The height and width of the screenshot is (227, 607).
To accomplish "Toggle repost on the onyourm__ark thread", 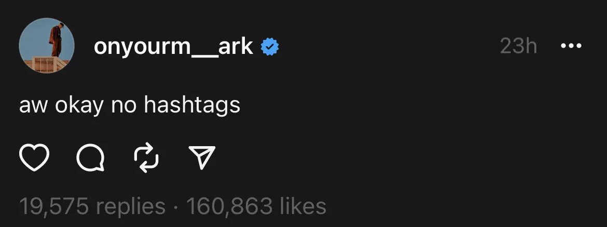I will [x=146, y=158].
